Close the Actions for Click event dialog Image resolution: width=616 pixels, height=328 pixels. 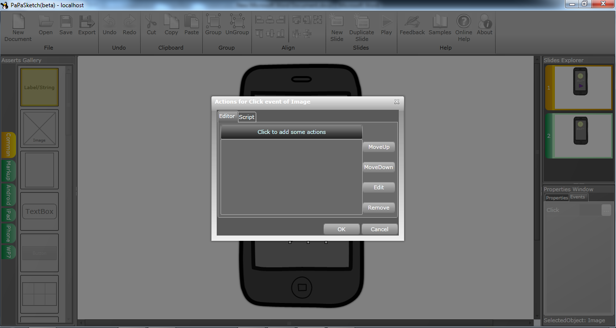pos(397,102)
